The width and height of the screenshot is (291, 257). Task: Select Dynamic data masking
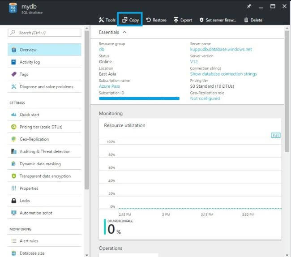(x=44, y=164)
